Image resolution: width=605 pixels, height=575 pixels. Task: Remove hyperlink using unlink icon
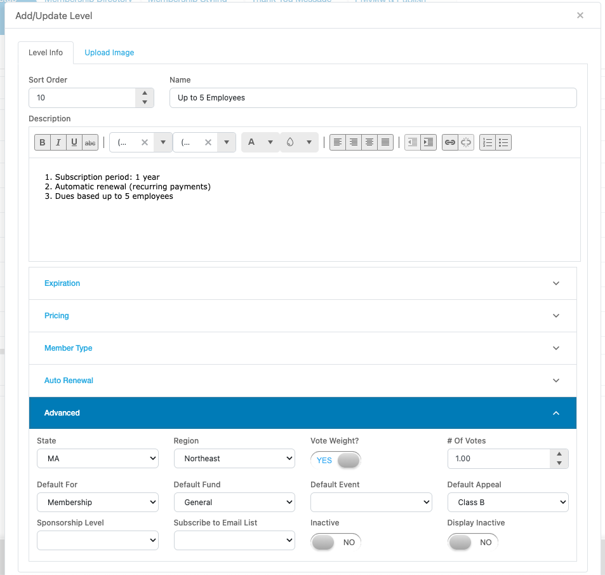click(466, 142)
